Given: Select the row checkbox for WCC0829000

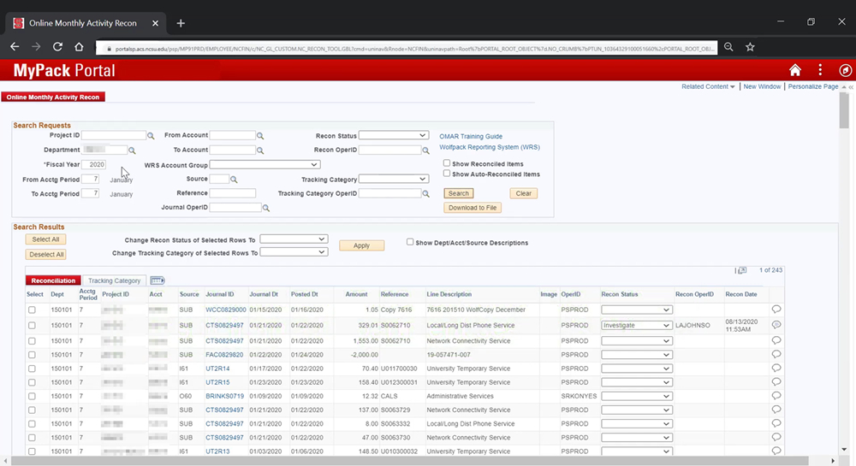Looking at the screenshot, I should (x=32, y=310).
